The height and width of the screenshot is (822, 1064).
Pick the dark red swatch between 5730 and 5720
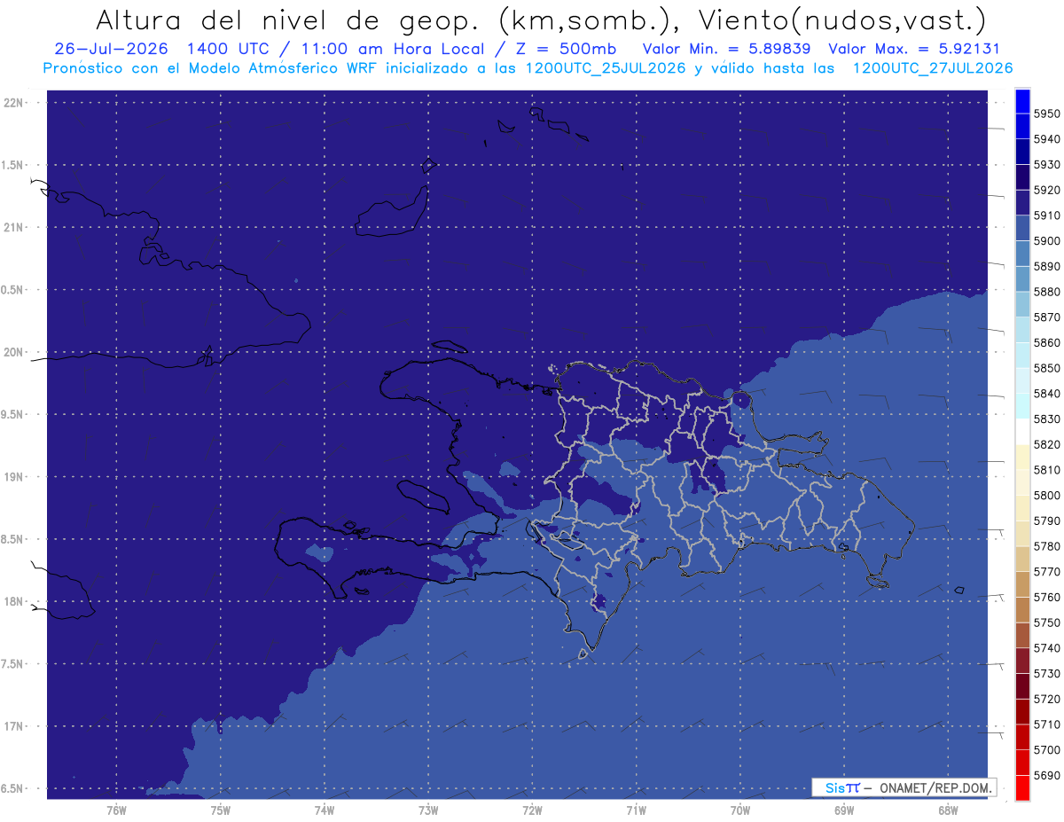click(x=1022, y=685)
